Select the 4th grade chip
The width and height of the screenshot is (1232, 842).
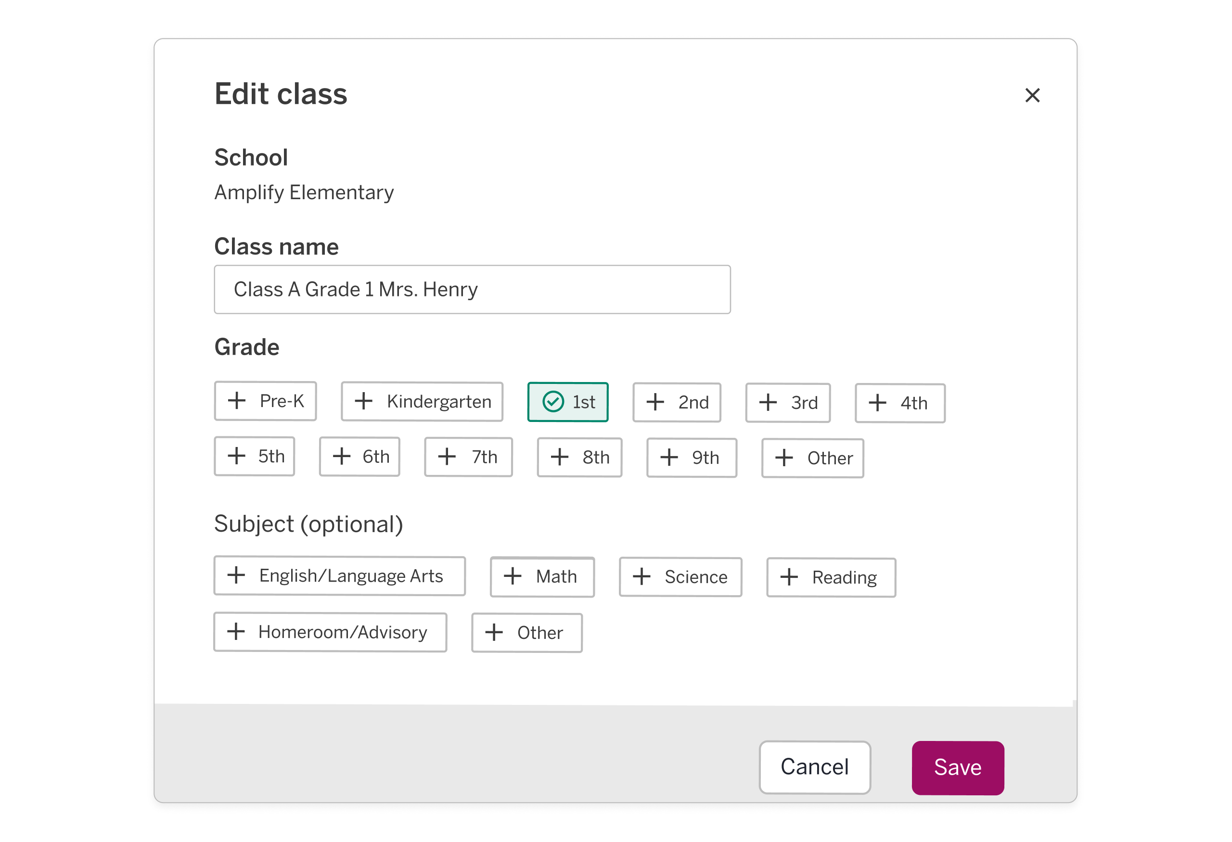[899, 403]
